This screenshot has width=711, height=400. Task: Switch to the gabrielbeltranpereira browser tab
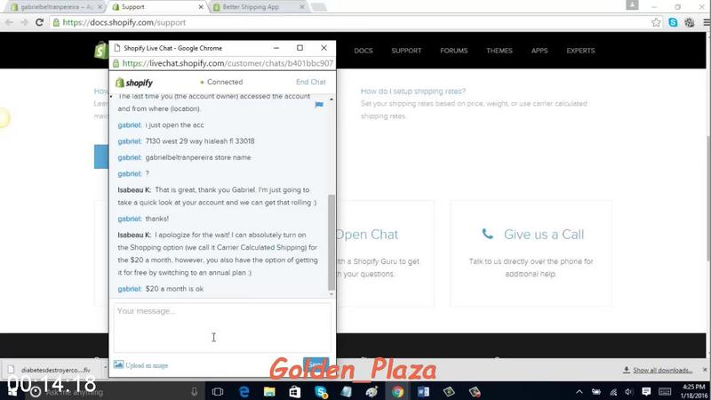(x=55, y=7)
